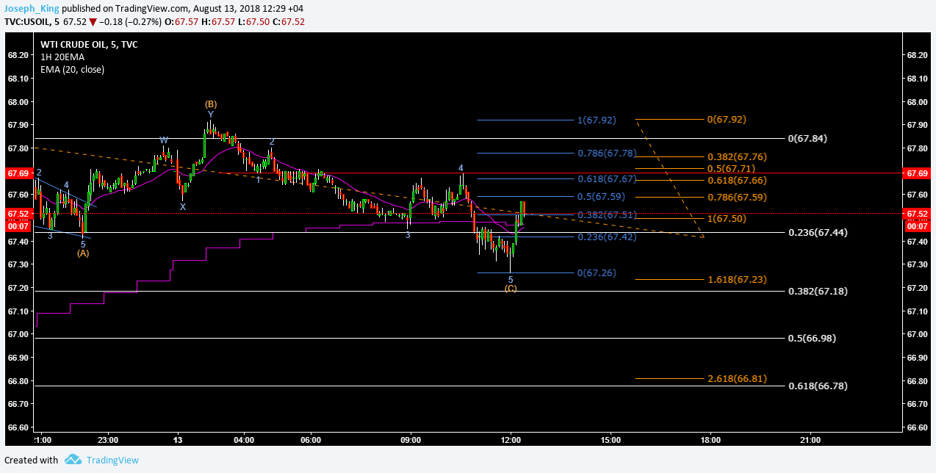Click the white 0.236(67.44) Fibonacci label
Screen dimensions: 936x473
pyautogui.click(x=818, y=232)
